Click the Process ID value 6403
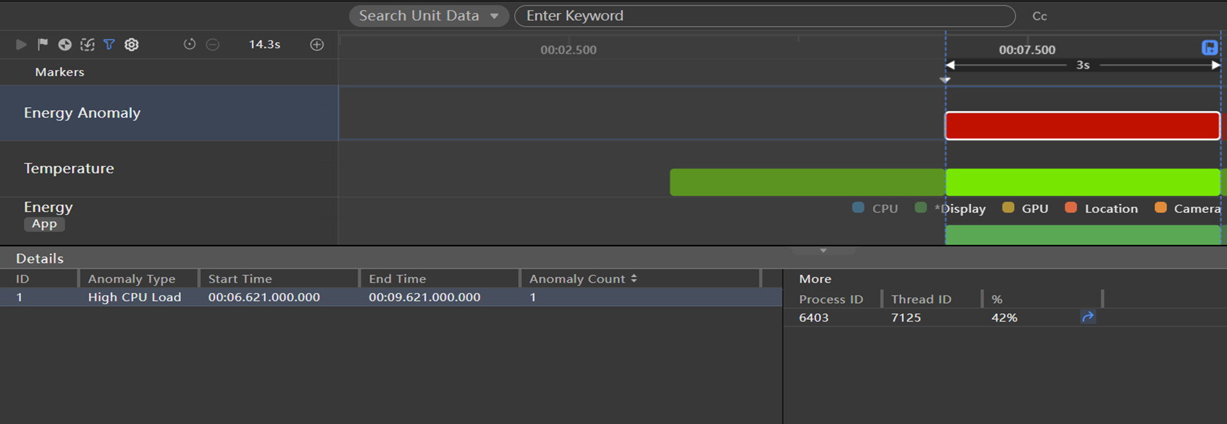The image size is (1227, 424). (814, 318)
